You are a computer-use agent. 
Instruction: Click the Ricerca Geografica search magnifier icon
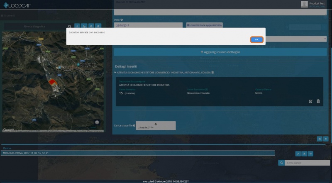69,27
